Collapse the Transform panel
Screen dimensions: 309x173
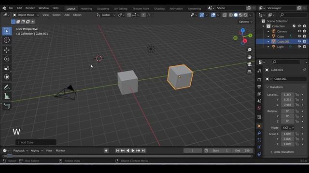tap(276, 87)
